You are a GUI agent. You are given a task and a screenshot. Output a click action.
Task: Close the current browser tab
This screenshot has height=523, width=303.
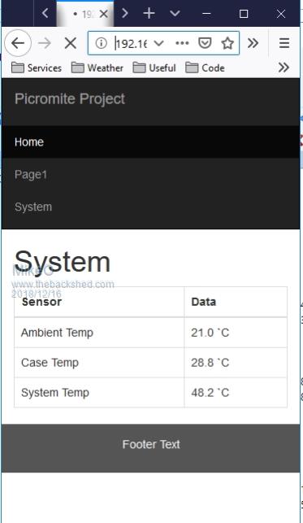pos(104,14)
